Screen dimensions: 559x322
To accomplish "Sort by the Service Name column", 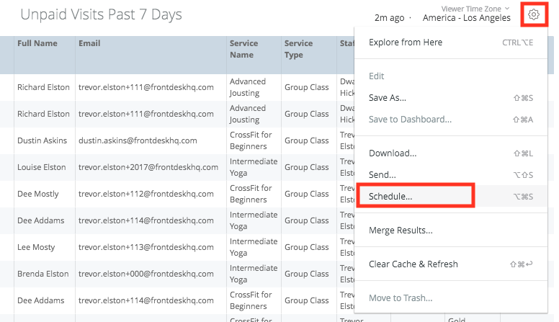I will 243,49.
